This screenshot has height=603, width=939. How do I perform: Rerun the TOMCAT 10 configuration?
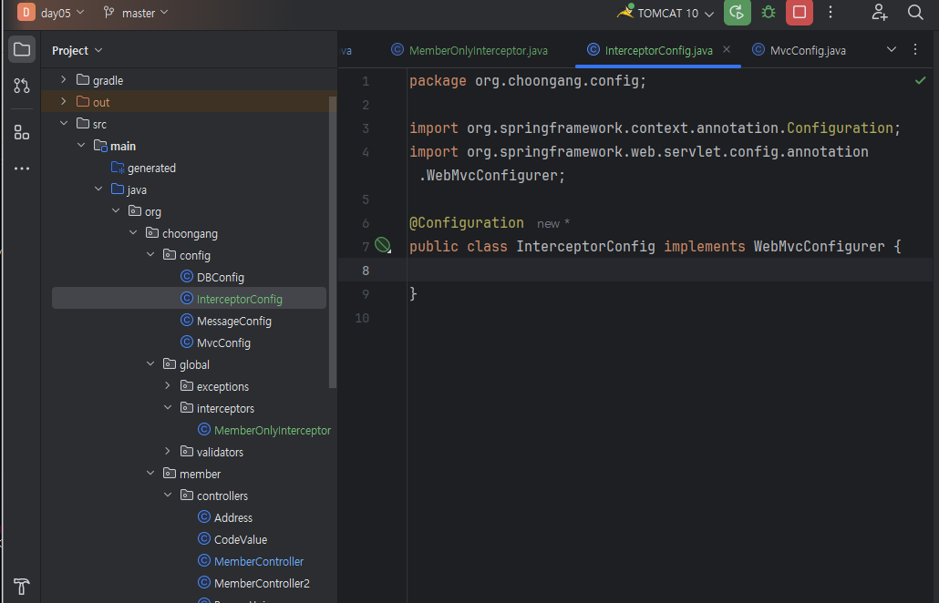tap(738, 13)
